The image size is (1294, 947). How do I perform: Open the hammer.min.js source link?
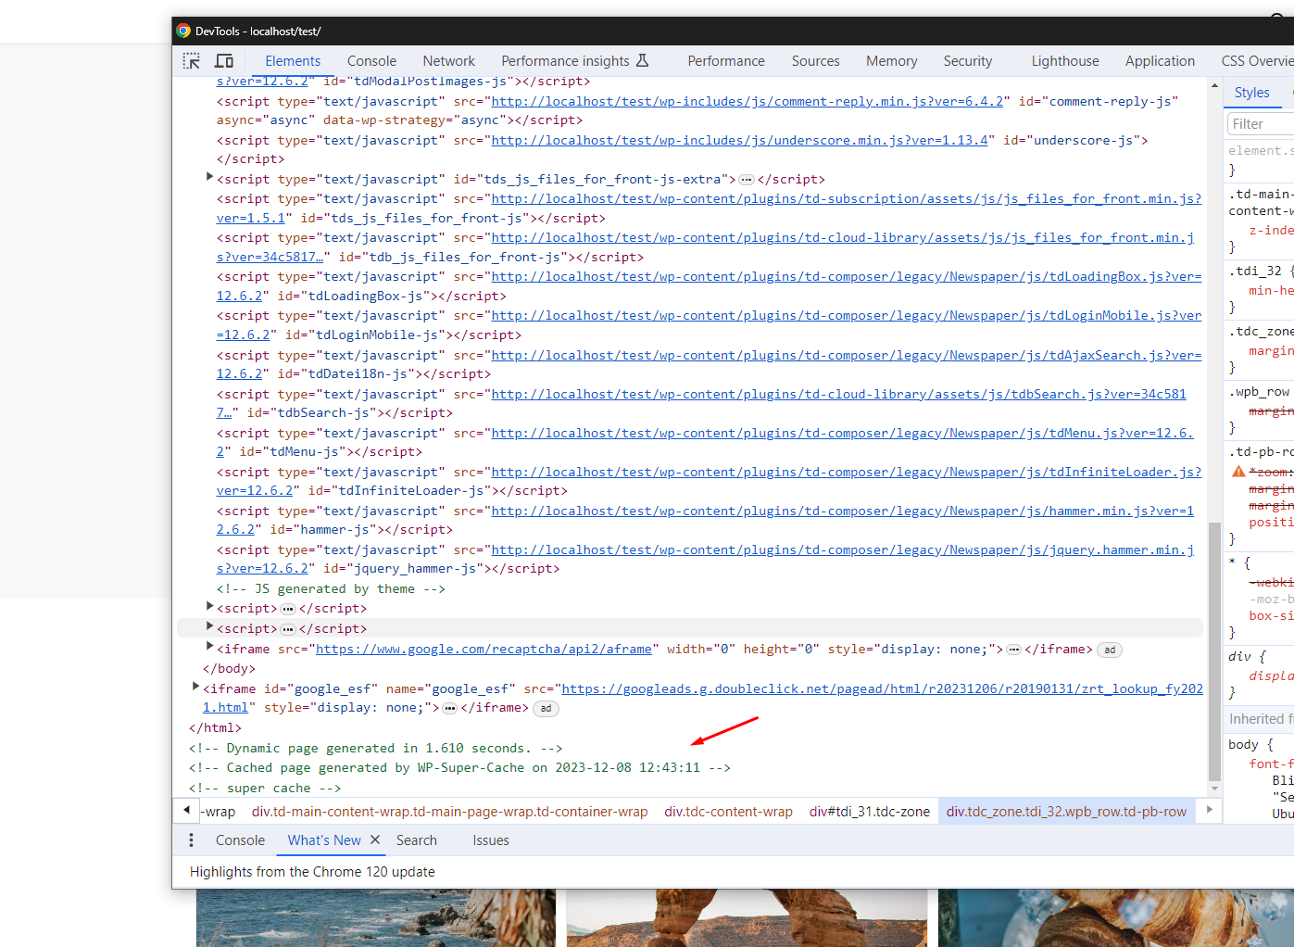(x=705, y=520)
